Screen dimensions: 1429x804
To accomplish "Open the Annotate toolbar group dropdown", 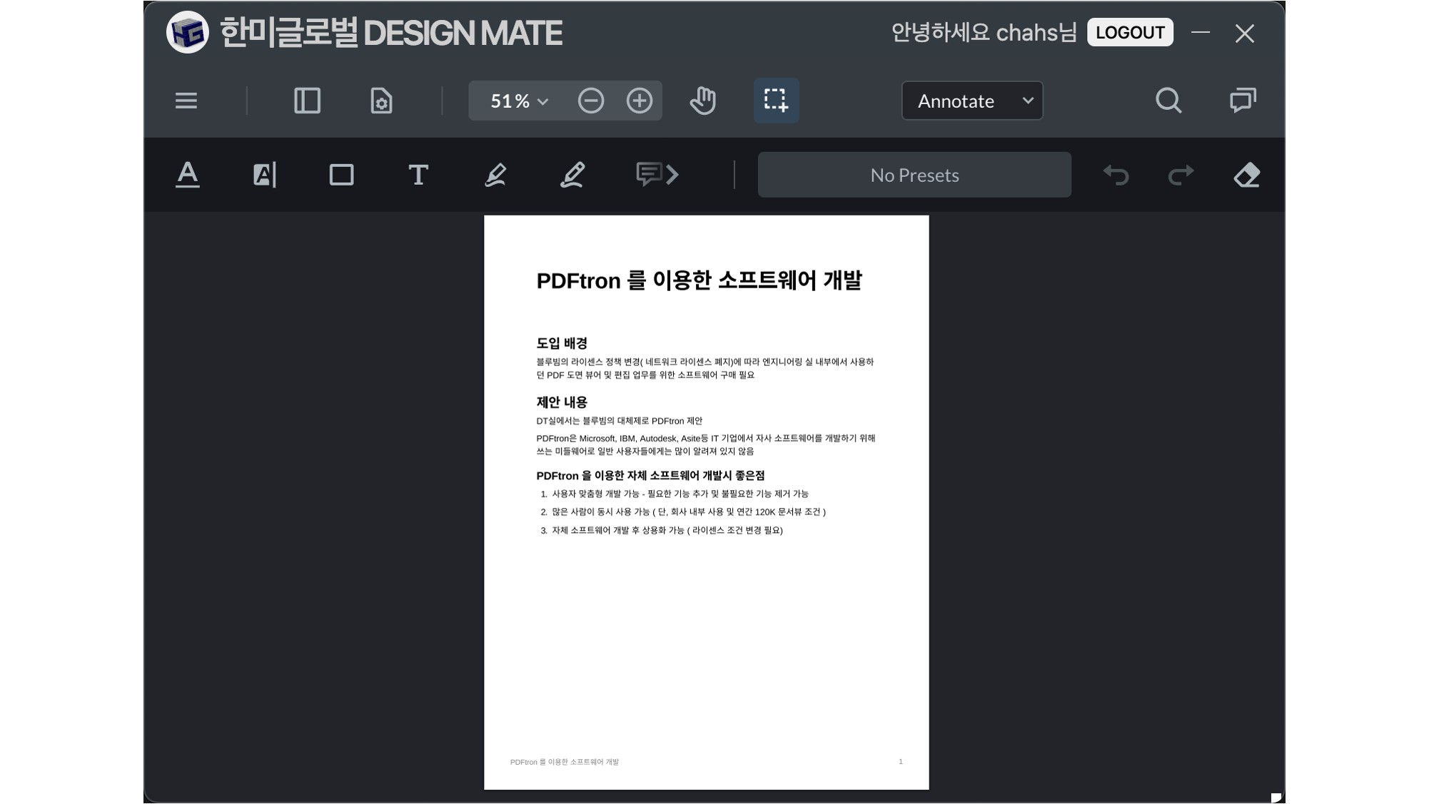I will (x=972, y=101).
